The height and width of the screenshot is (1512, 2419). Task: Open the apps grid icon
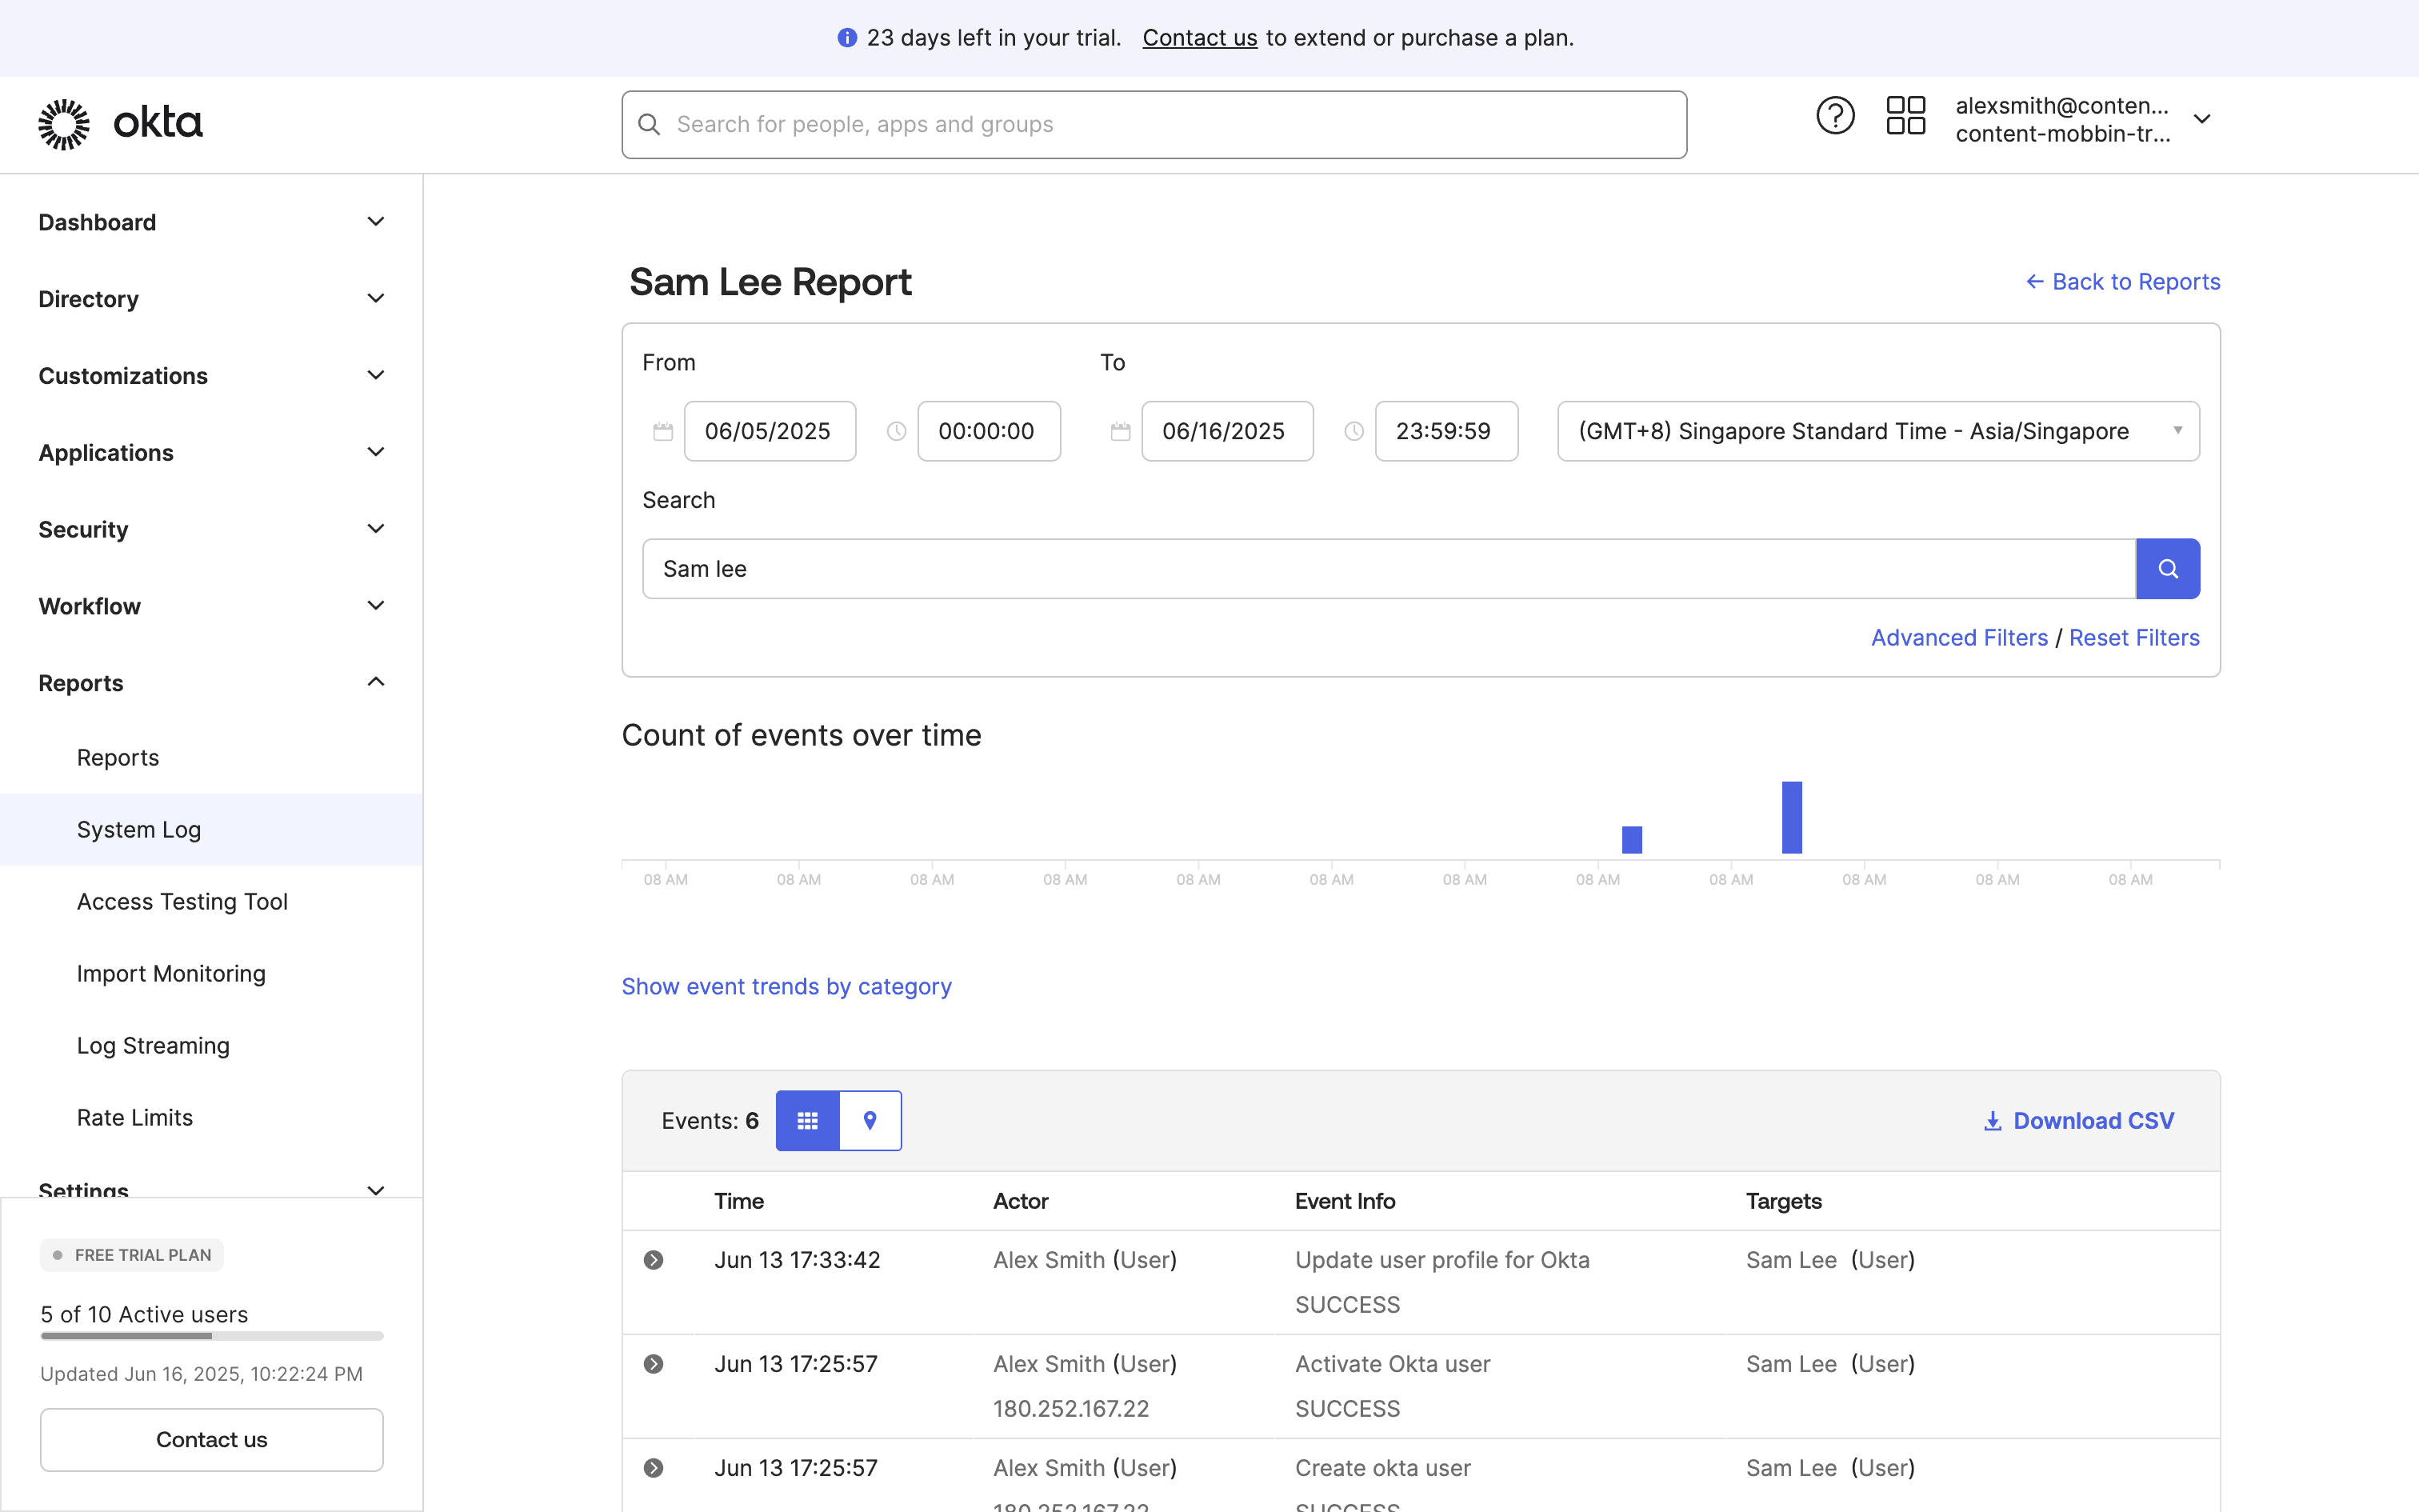tap(1905, 117)
